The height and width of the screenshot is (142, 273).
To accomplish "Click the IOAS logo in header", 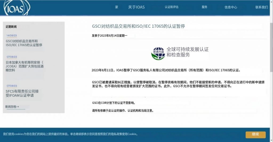I will tap(17, 8).
